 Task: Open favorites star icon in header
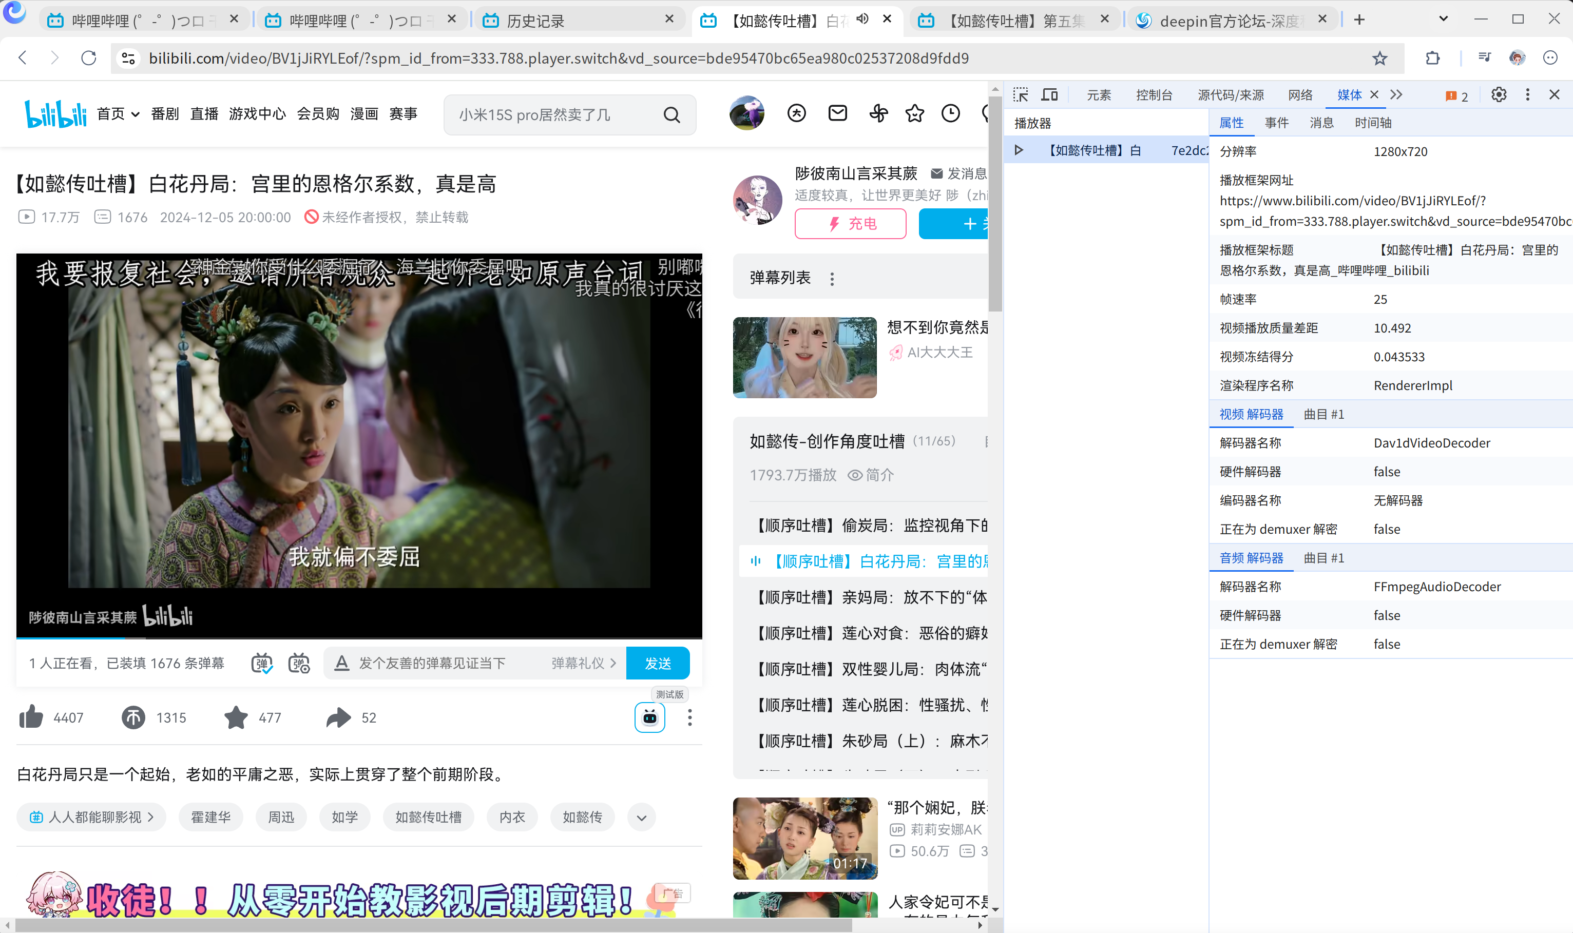914,113
